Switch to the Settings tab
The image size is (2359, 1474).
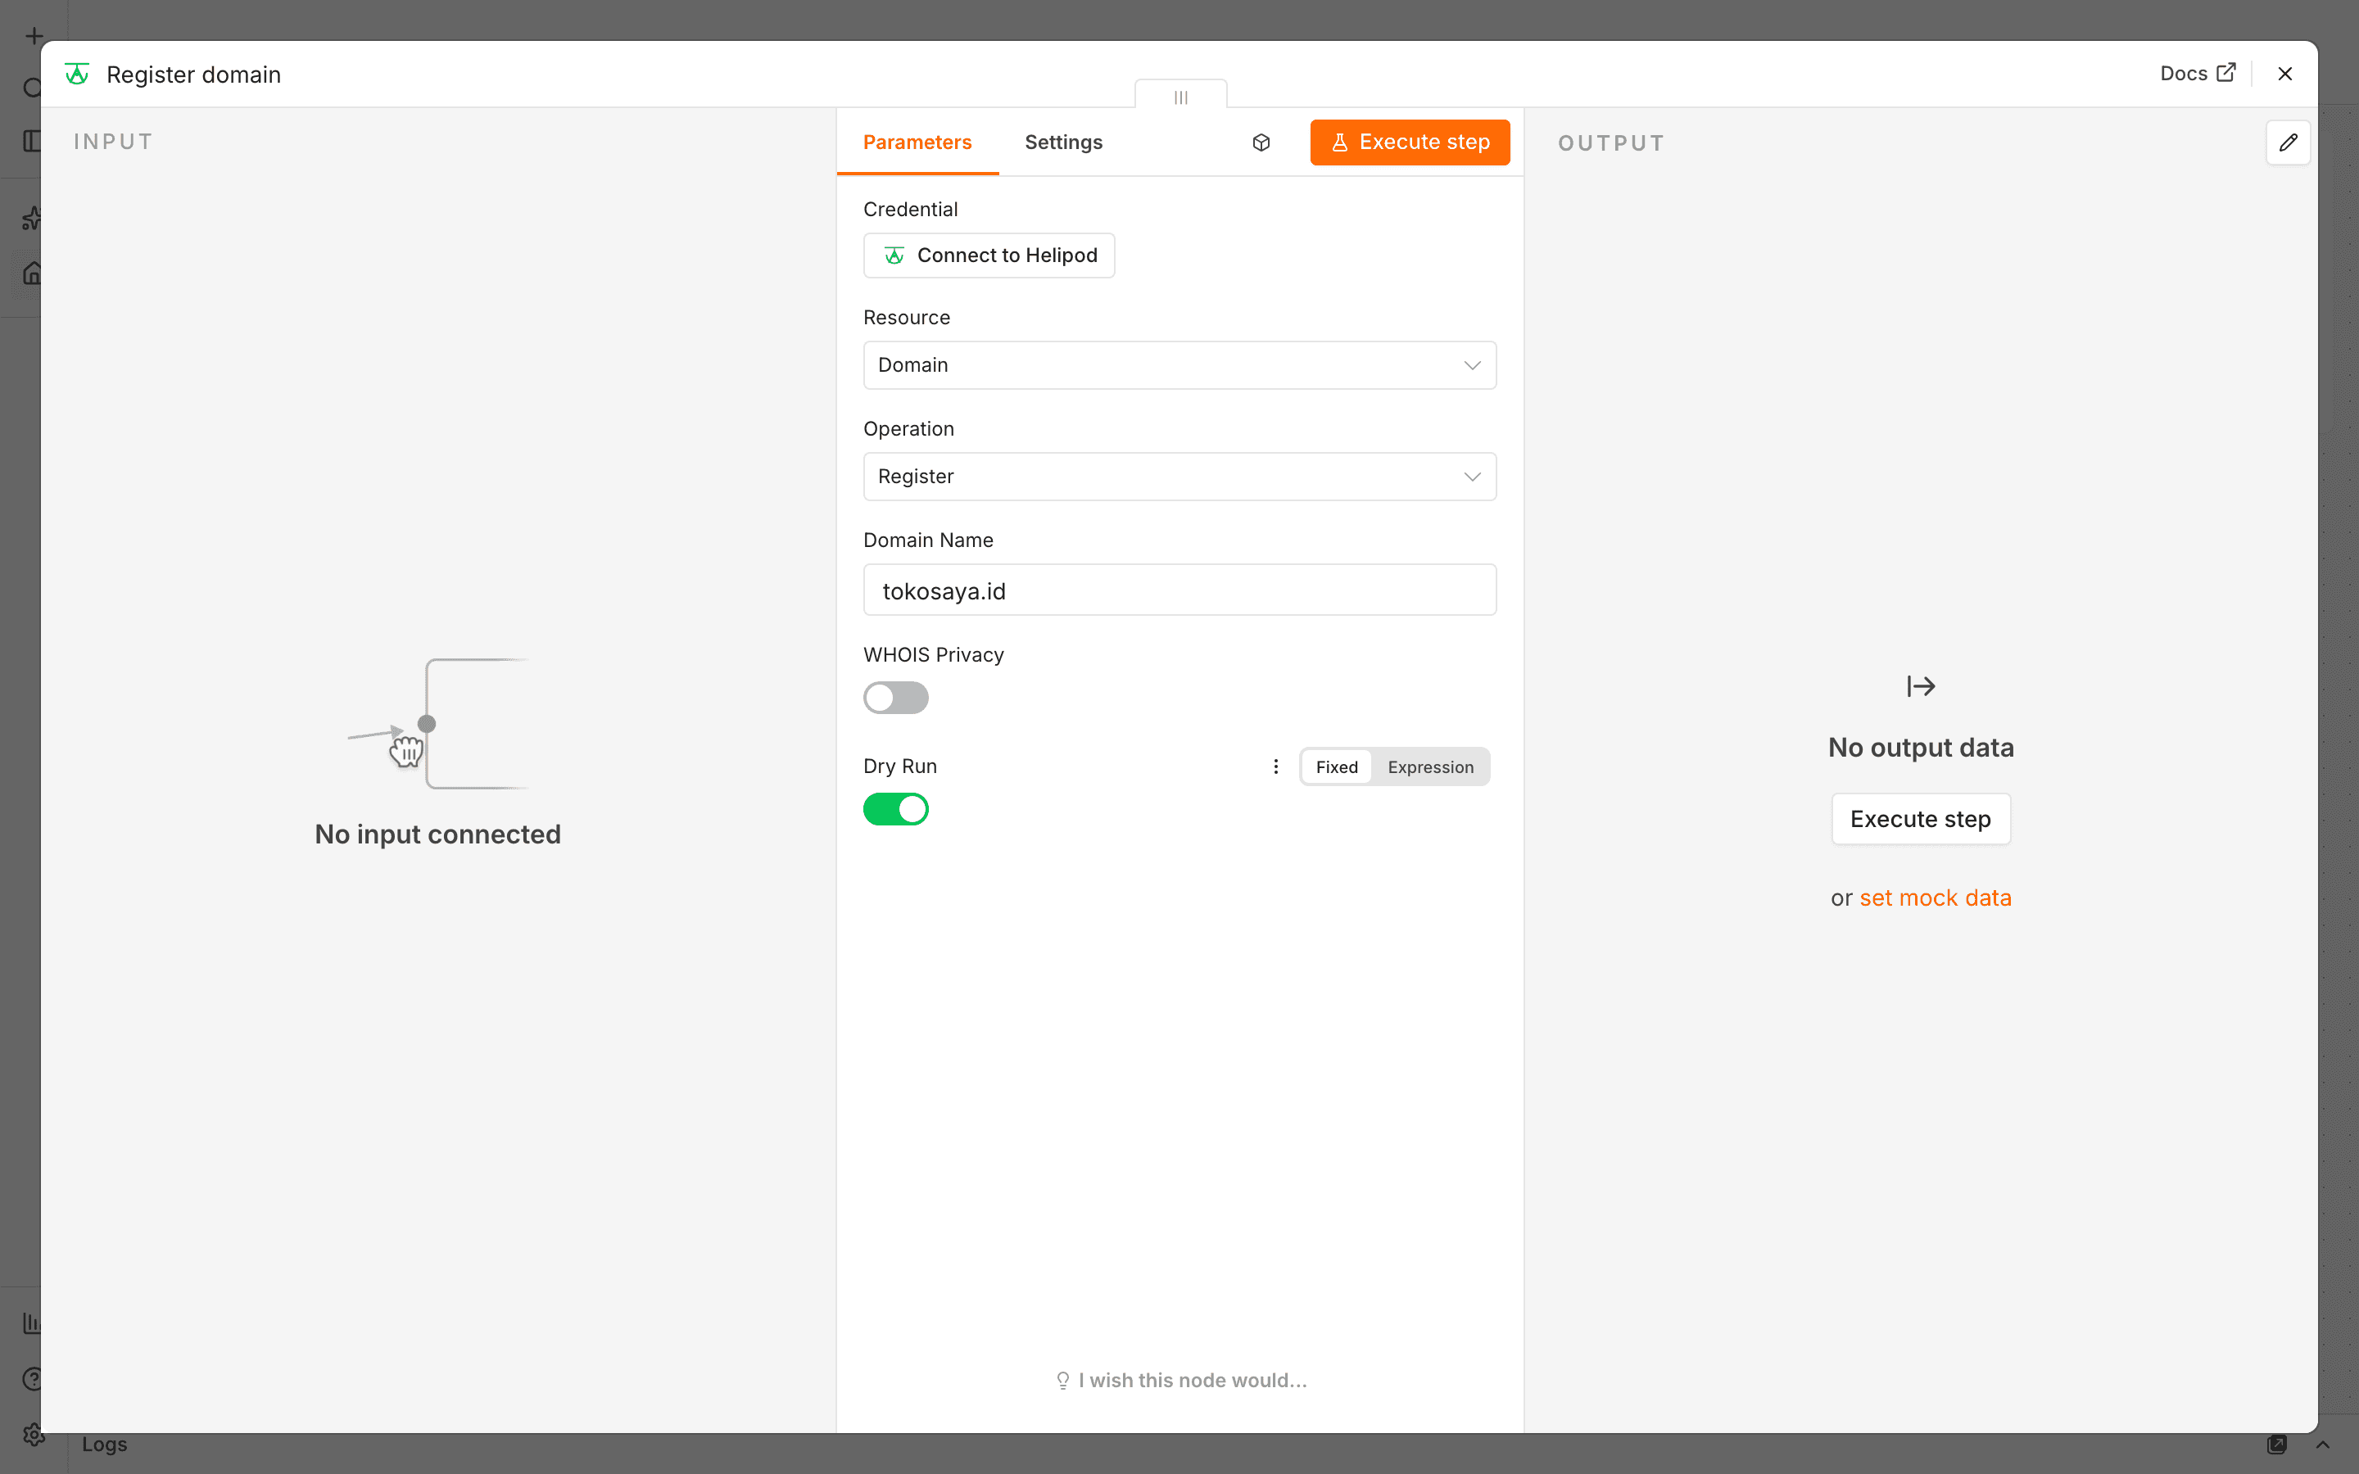[x=1063, y=142]
